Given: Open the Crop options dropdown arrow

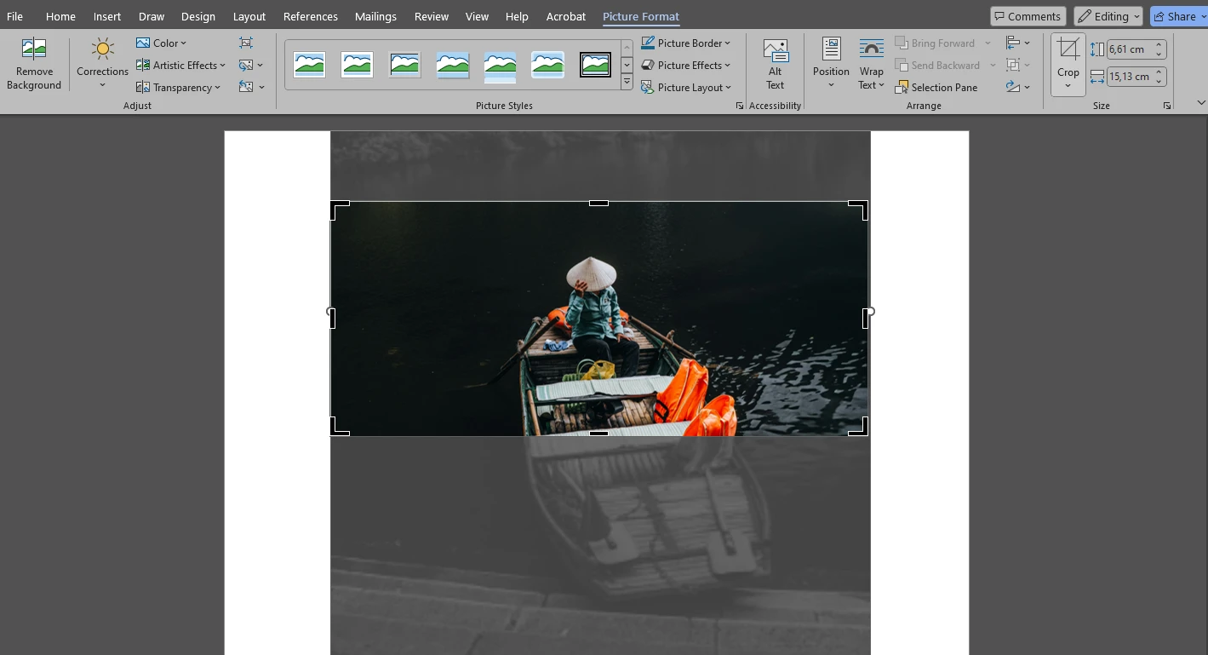Looking at the screenshot, I should 1068,85.
